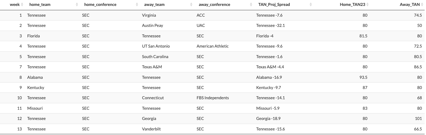Click American Athletic conference cell

click(x=212, y=46)
